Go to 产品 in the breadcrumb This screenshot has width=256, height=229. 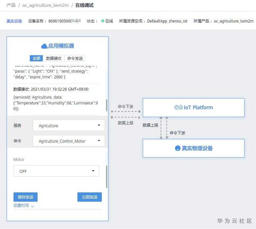[11, 5]
